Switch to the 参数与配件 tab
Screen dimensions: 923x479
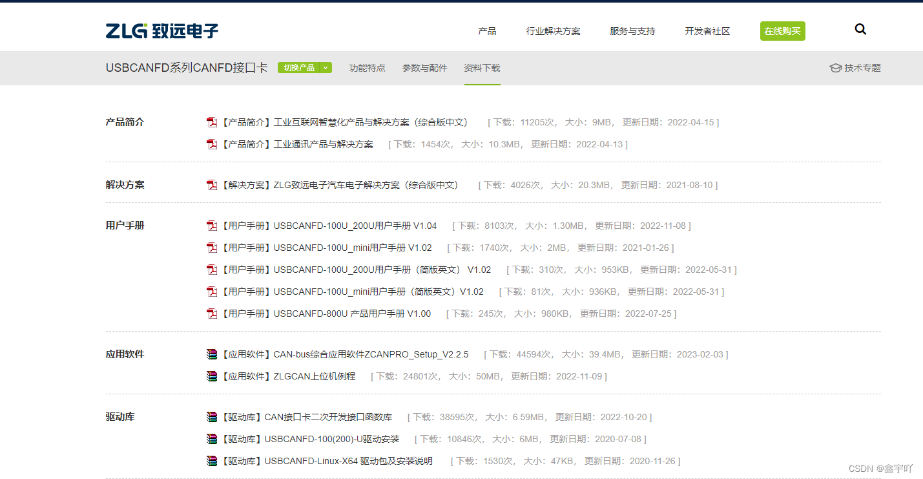424,68
